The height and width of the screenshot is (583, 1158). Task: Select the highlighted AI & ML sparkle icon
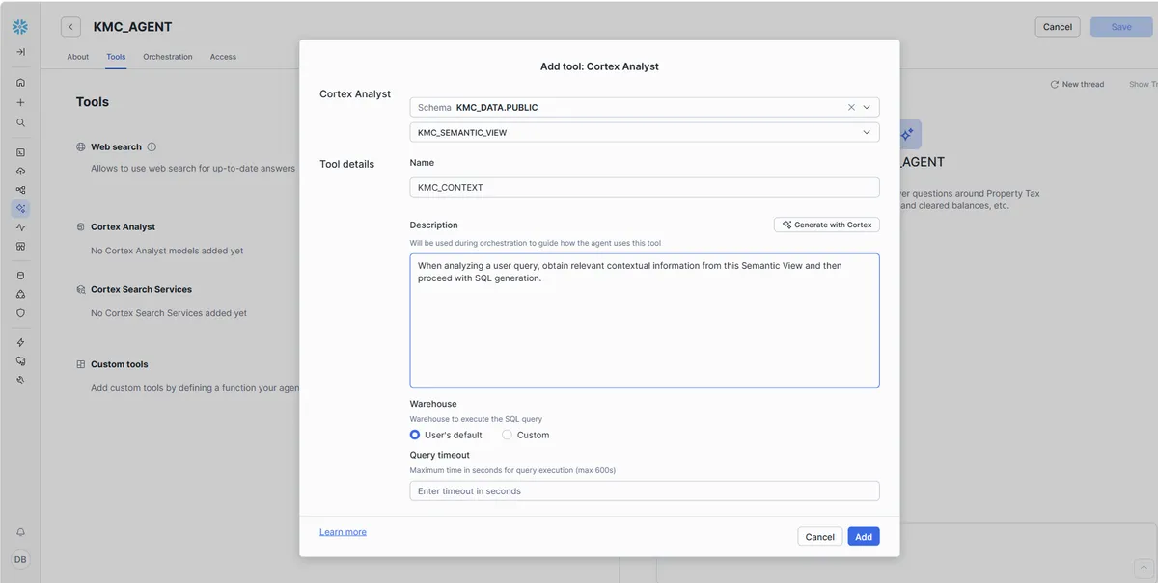coord(19,208)
